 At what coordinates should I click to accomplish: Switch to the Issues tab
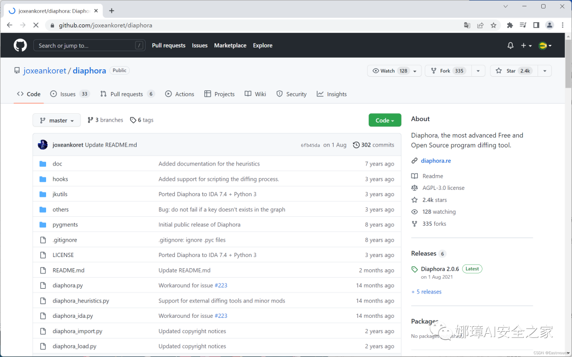tap(70, 94)
